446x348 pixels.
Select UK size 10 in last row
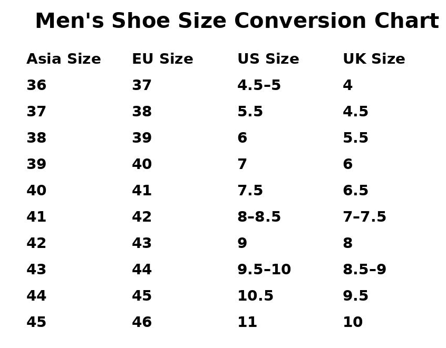click(353, 322)
